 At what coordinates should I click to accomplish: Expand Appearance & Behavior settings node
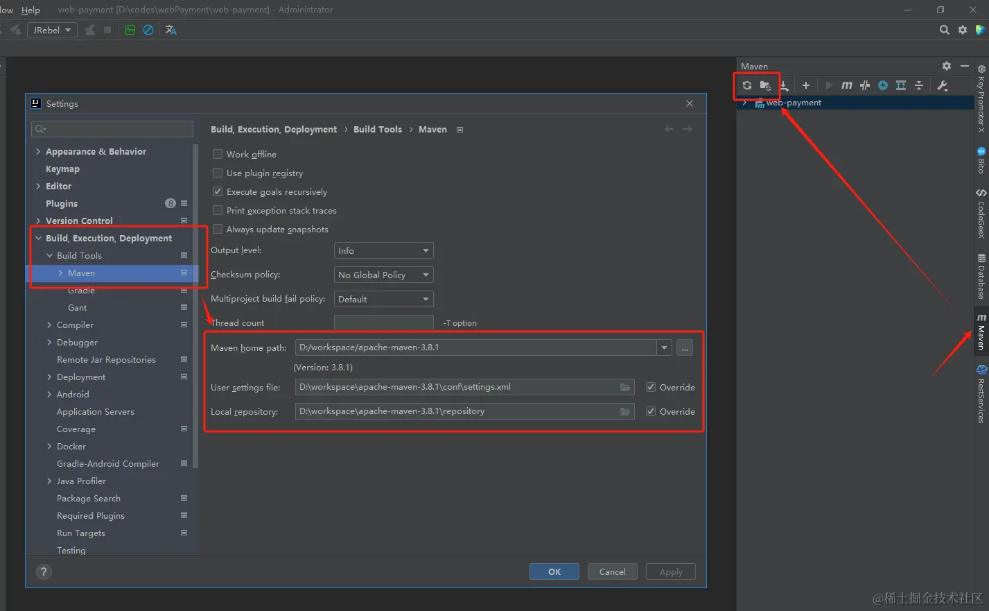38,151
